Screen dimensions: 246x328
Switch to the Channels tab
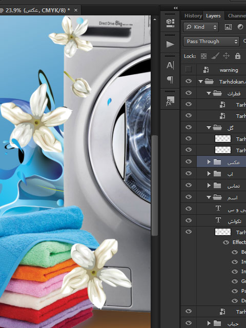tap(237, 16)
